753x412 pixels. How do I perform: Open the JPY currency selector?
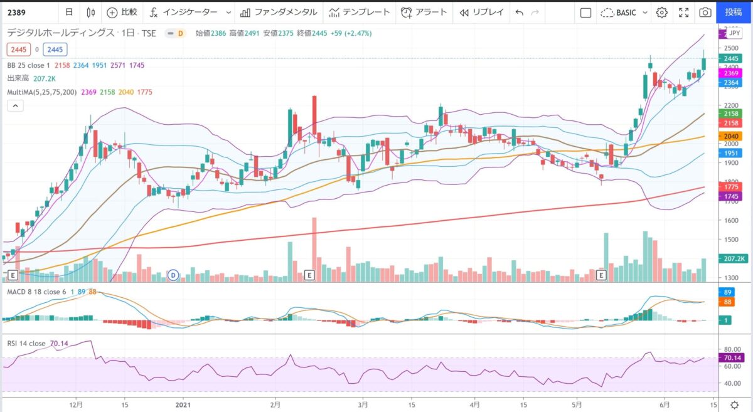click(x=735, y=33)
